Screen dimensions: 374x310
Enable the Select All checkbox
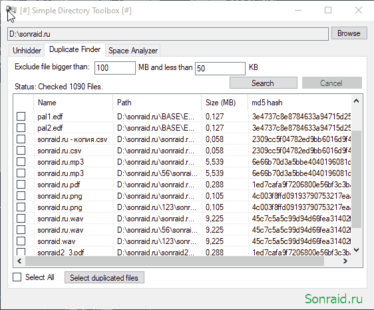[x=17, y=277]
